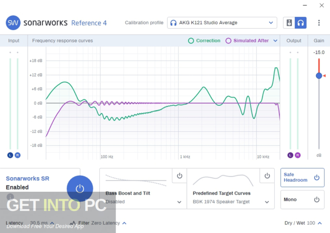The height and width of the screenshot is (233, 330).
Task: Open the three-dot options menu
Action: click(x=319, y=23)
